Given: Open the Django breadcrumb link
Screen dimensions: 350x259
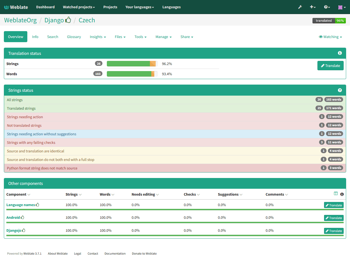Looking at the screenshot, I should [54, 20].
